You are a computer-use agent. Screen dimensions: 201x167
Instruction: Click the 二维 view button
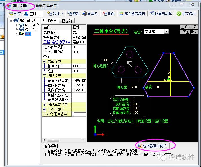pyautogui.click(x=184, y=27)
